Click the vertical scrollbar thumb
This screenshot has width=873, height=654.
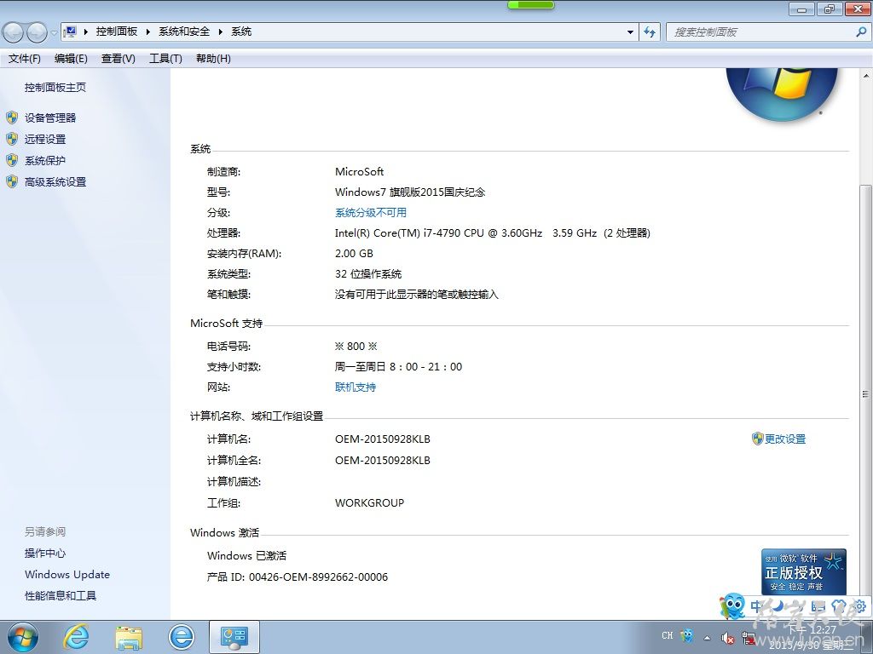tap(866, 394)
